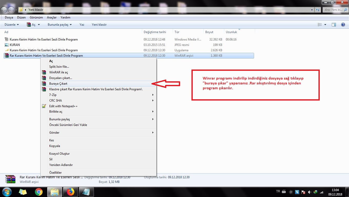Open Firefox from the taskbar
Viewport: 349px width, 197px height.
[x=70, y=192]
